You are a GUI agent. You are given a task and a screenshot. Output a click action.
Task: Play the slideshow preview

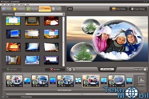pyautogui.click(x=70, y=69)
